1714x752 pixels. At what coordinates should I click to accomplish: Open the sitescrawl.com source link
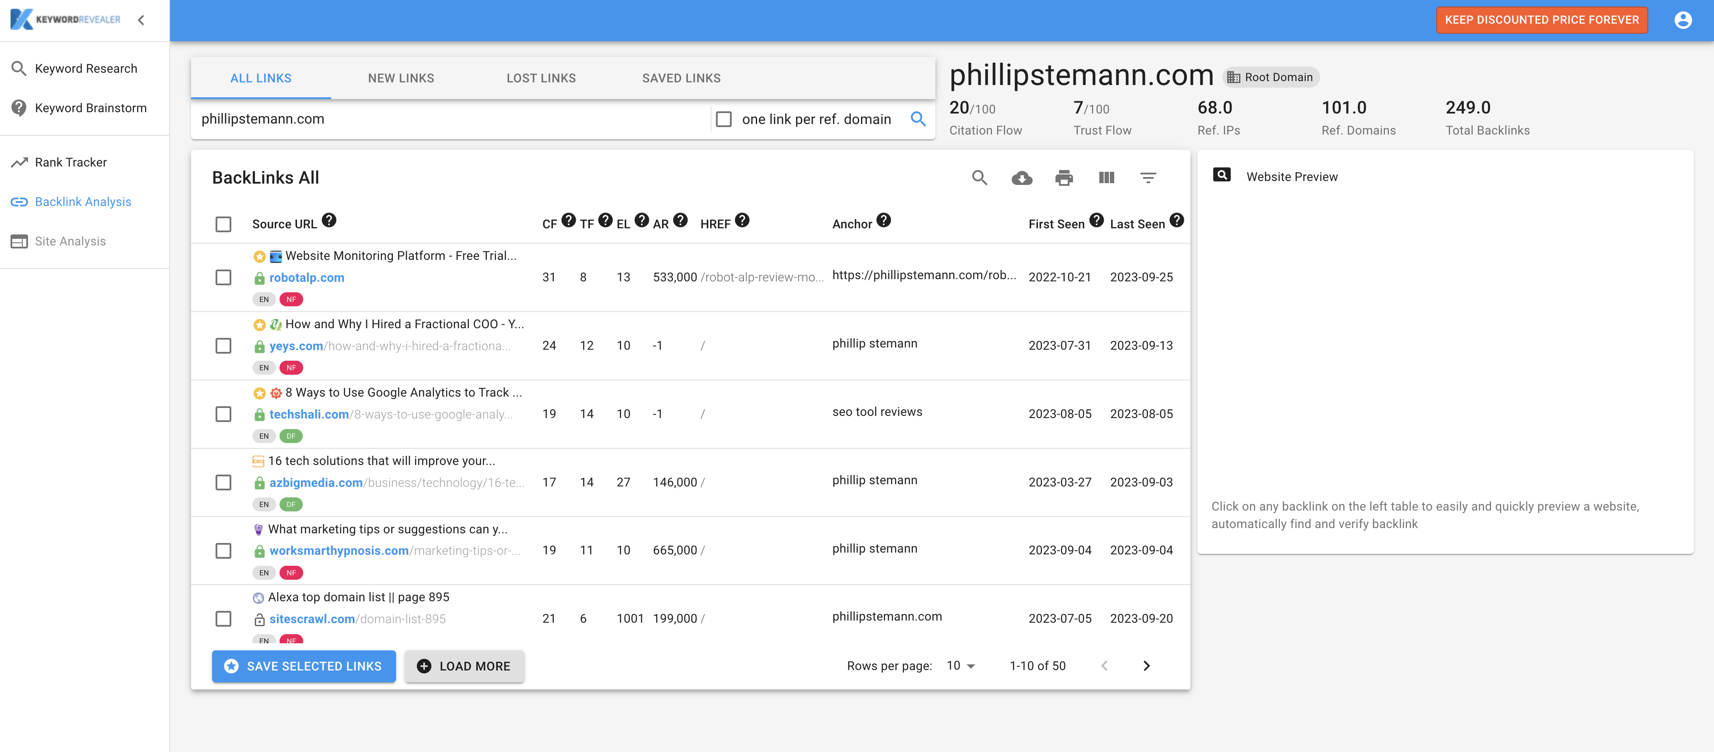coord(312,619)
